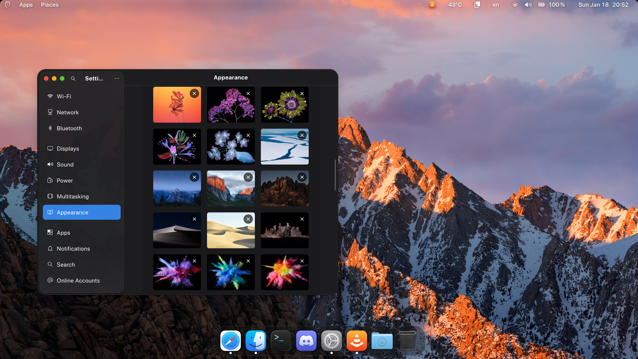The width and height of the screenshot is (638, 359).
Task: Open the volume indicator in top bar
Action: (x=528, y=5)
